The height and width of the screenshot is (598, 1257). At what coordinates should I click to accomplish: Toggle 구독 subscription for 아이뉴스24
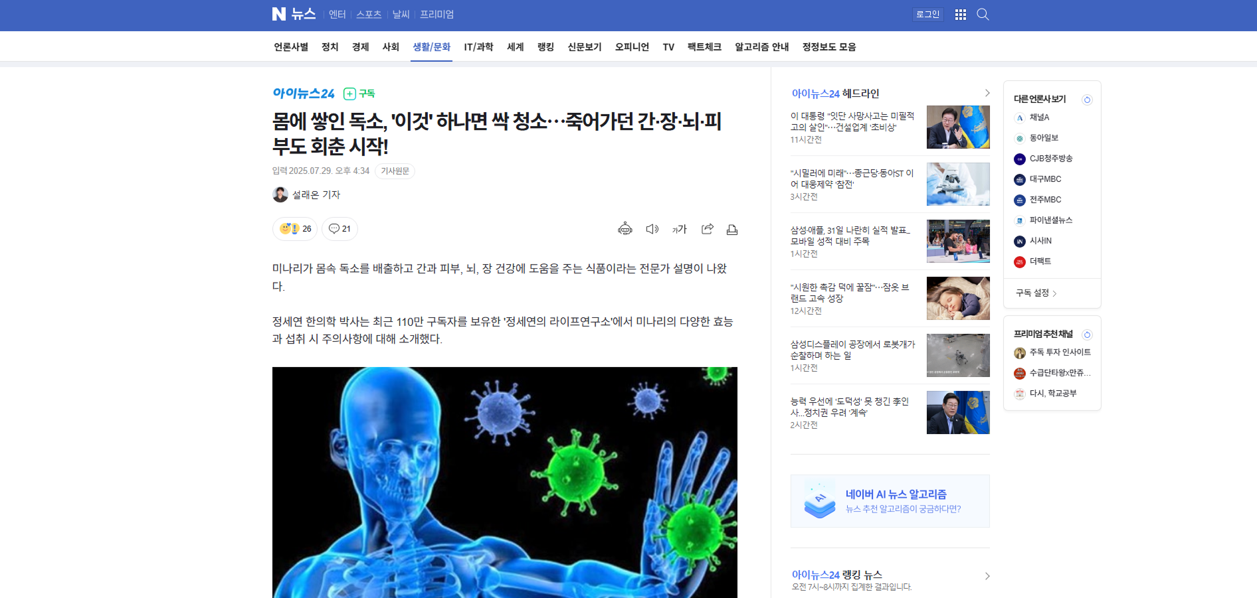tap(359, 94)
